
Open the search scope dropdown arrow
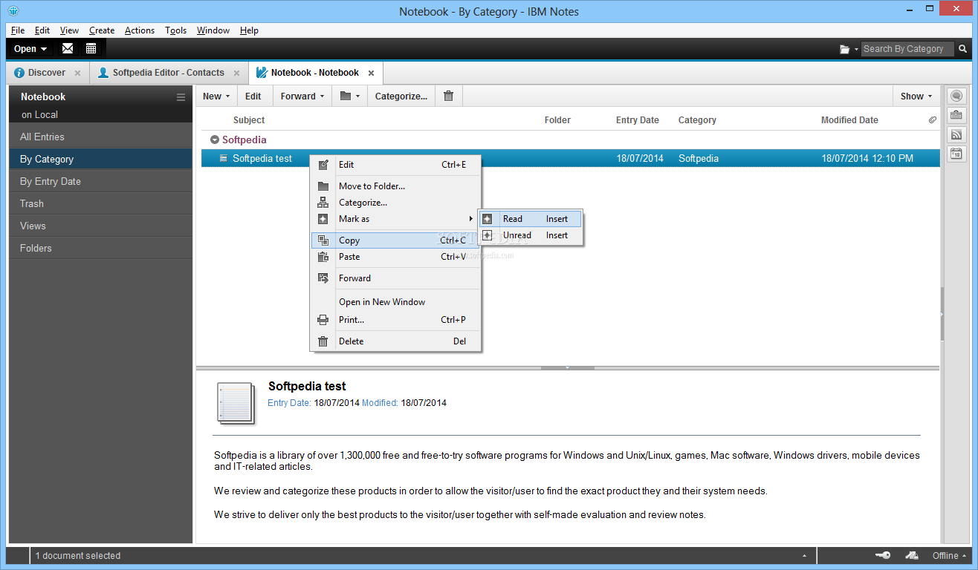coord(856,49)
